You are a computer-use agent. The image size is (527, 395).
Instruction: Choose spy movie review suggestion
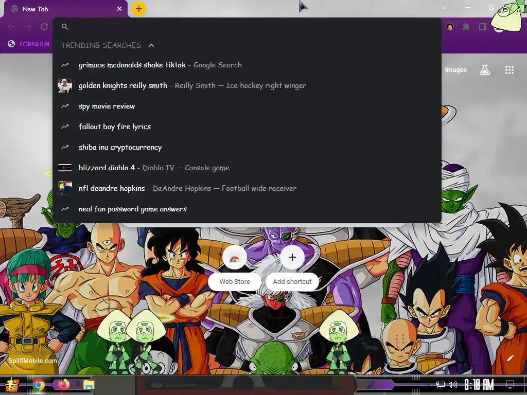point(247,106)
